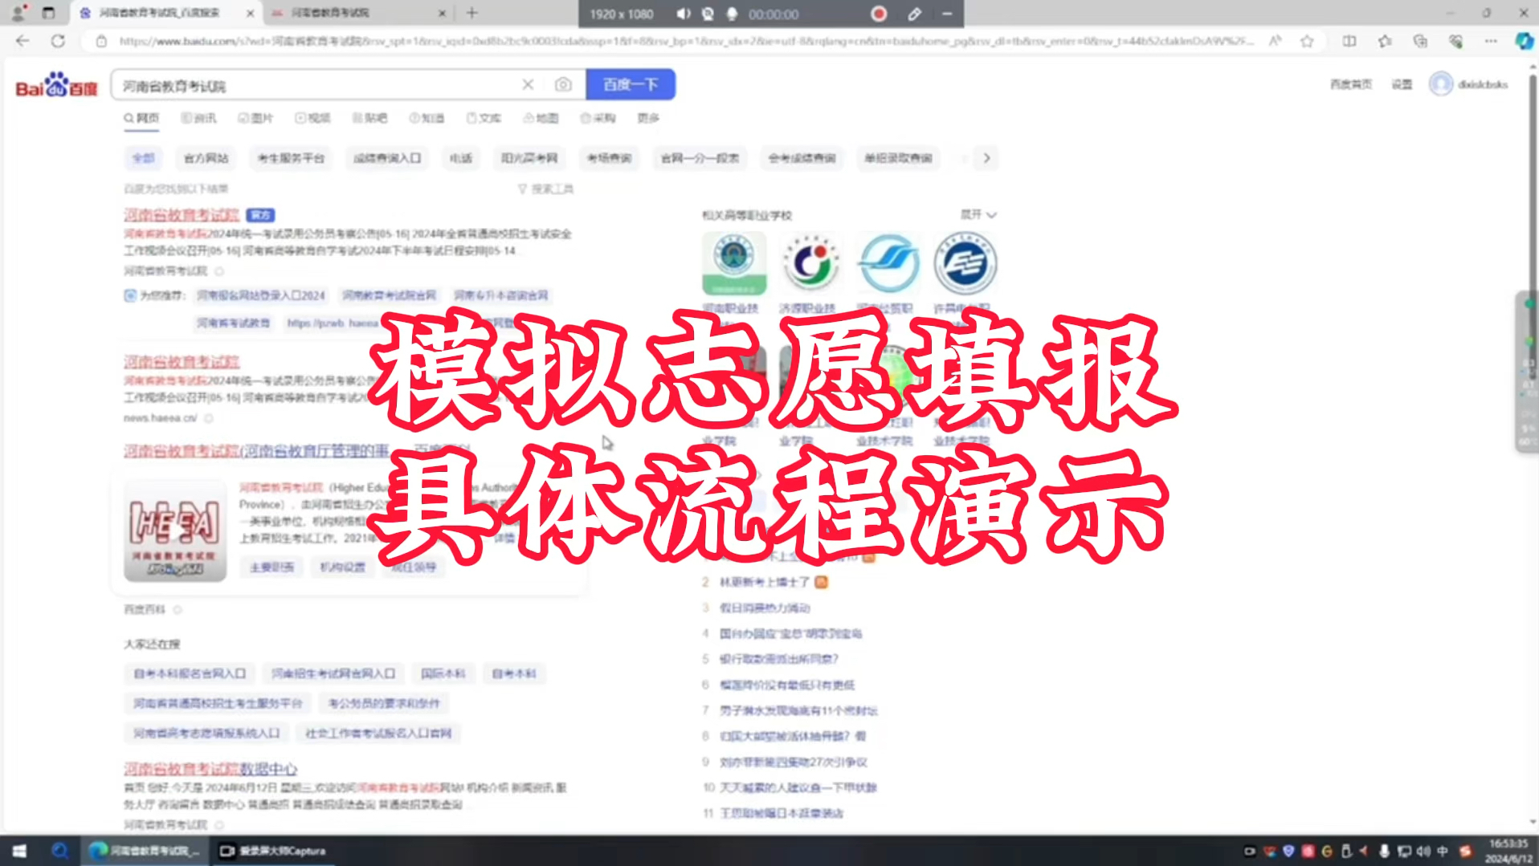This screenshot has height=866, width=1539.
Task: Stop recording with red record button
Action: click(879, 14)
